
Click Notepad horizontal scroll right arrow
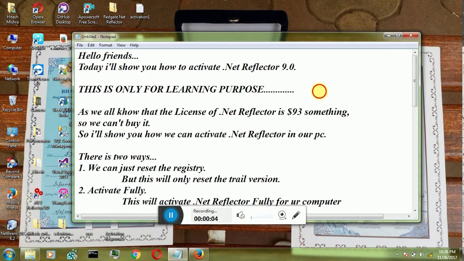pyautogui.click(x=409, y=216)
